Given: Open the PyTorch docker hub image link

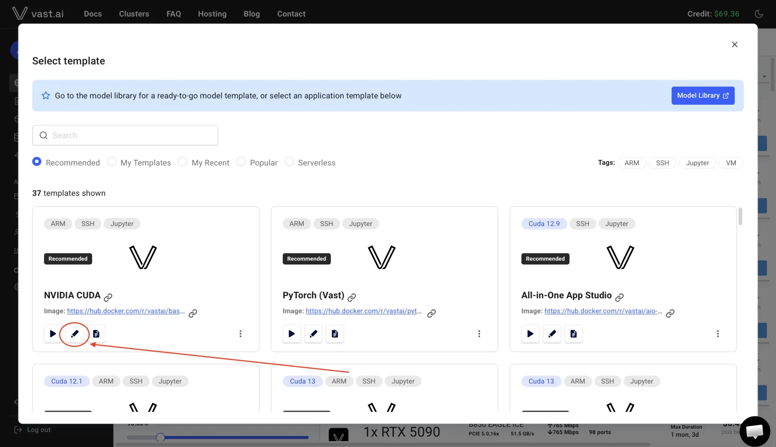Looking at the screenshot, I should click(x=364, y=311).
